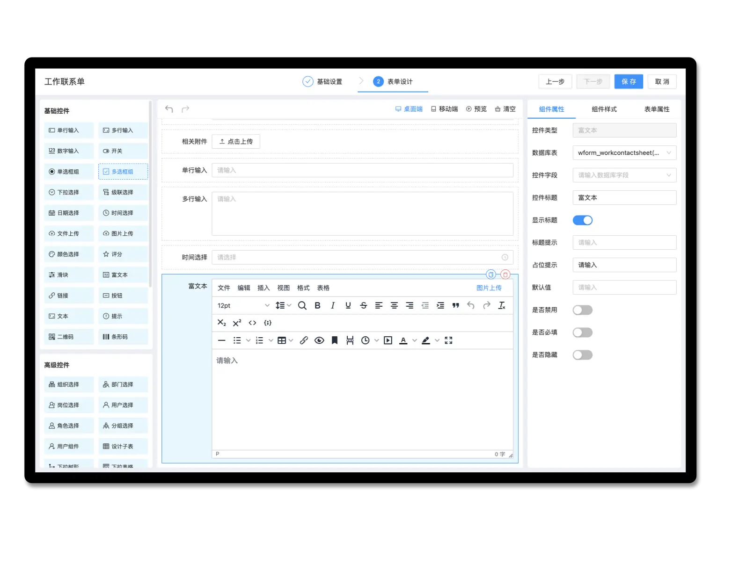Screen dimensions: 746x578
Task: Toggle bold formatting in rich text editor
Action: 317,305
